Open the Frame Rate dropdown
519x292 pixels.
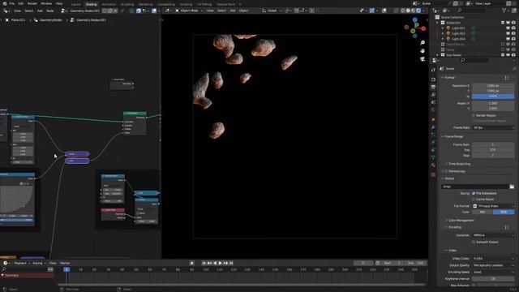point(493,128)
